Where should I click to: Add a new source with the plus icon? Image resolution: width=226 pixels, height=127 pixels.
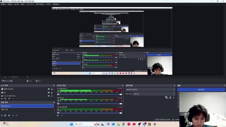pyautogui.click(x=2, y=98)
